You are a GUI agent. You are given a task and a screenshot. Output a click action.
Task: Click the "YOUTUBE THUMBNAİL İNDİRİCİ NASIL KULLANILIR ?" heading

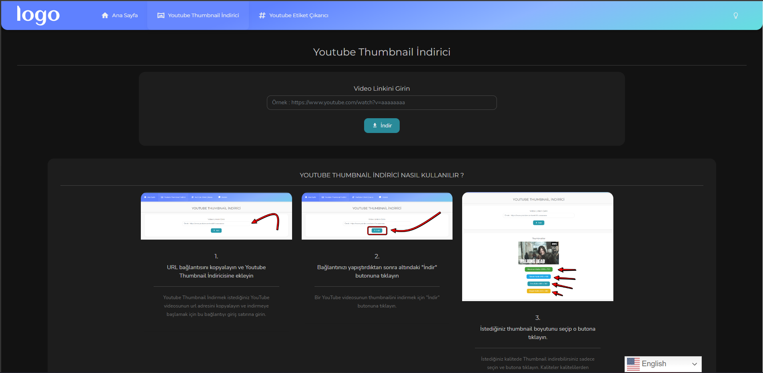click(382, 175)
